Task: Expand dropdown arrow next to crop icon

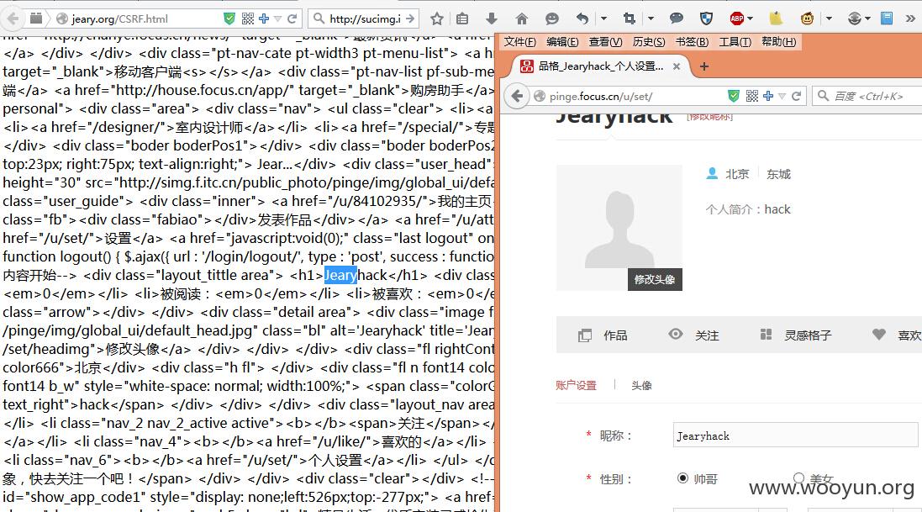Action: pyautogui.click(x=651, y=18)
